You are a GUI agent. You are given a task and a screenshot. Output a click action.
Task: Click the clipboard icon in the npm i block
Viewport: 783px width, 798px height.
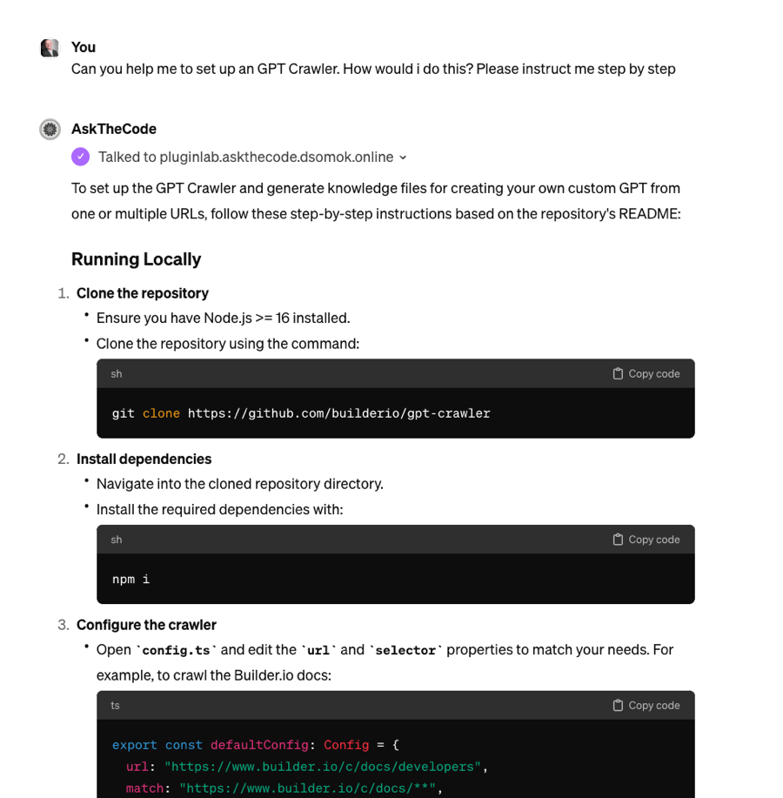point(618,540)
